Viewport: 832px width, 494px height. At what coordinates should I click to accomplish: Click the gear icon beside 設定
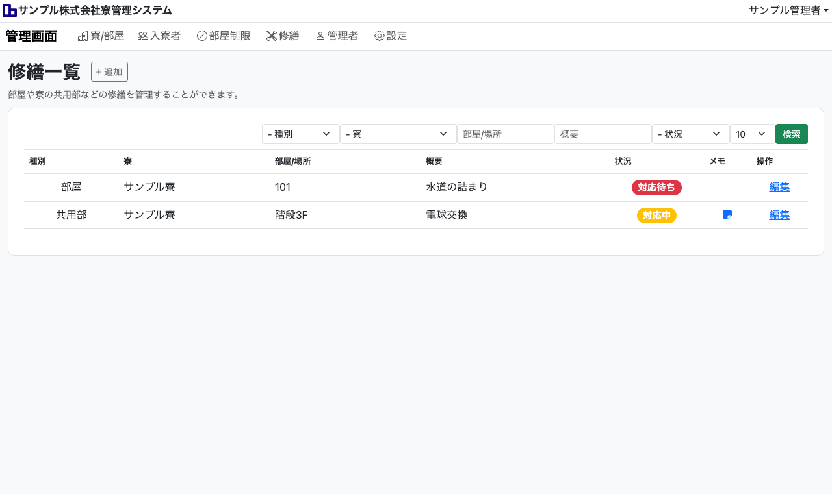pyautogui.click(x=380, y=36)
